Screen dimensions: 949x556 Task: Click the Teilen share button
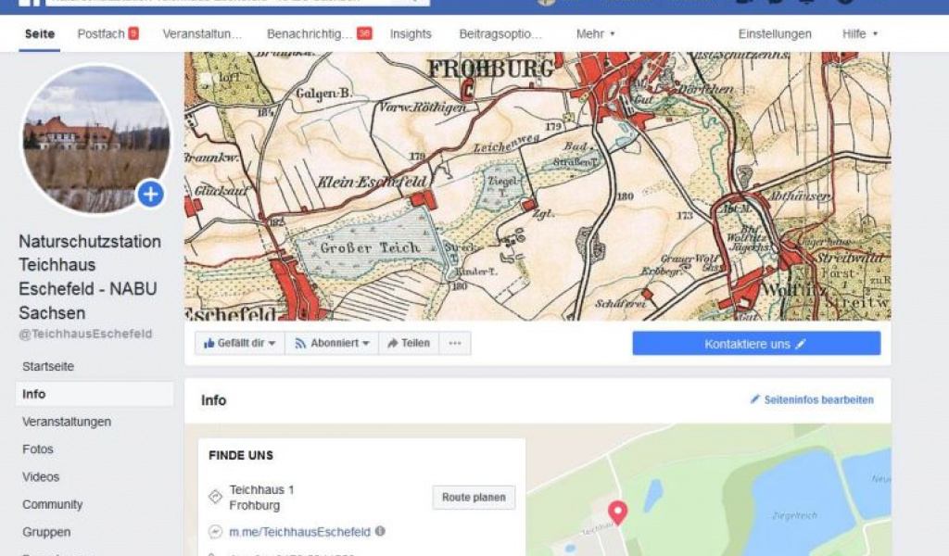click(409, 344)
